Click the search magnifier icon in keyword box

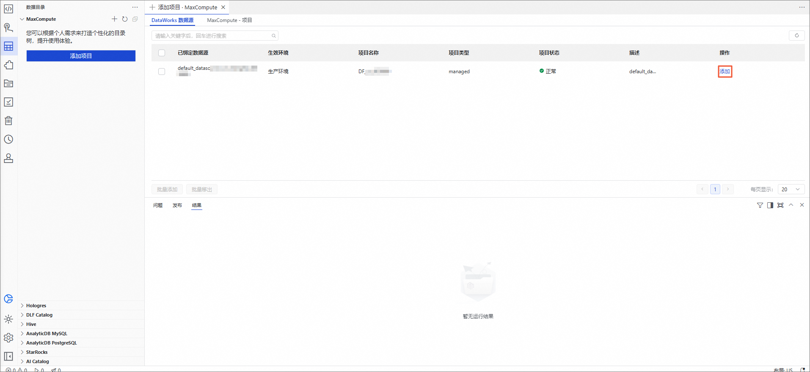click(x=274, y=36)
